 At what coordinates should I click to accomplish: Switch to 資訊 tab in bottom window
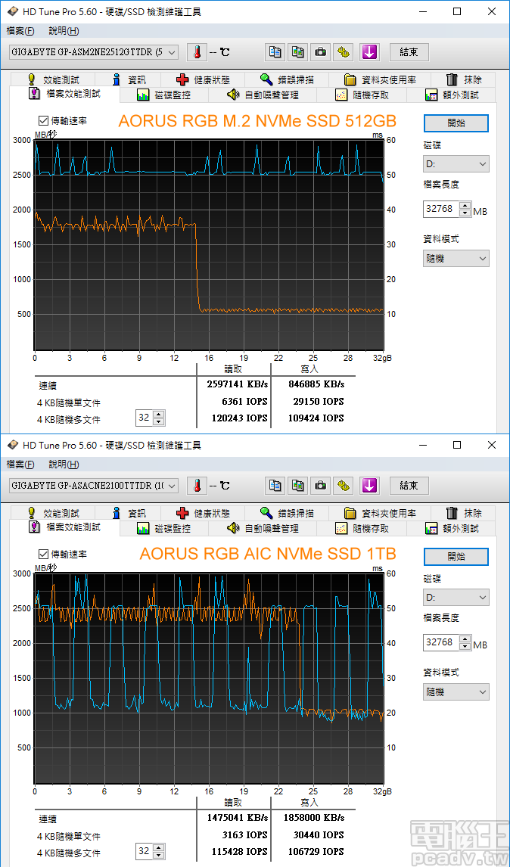[x=129, y=513]
